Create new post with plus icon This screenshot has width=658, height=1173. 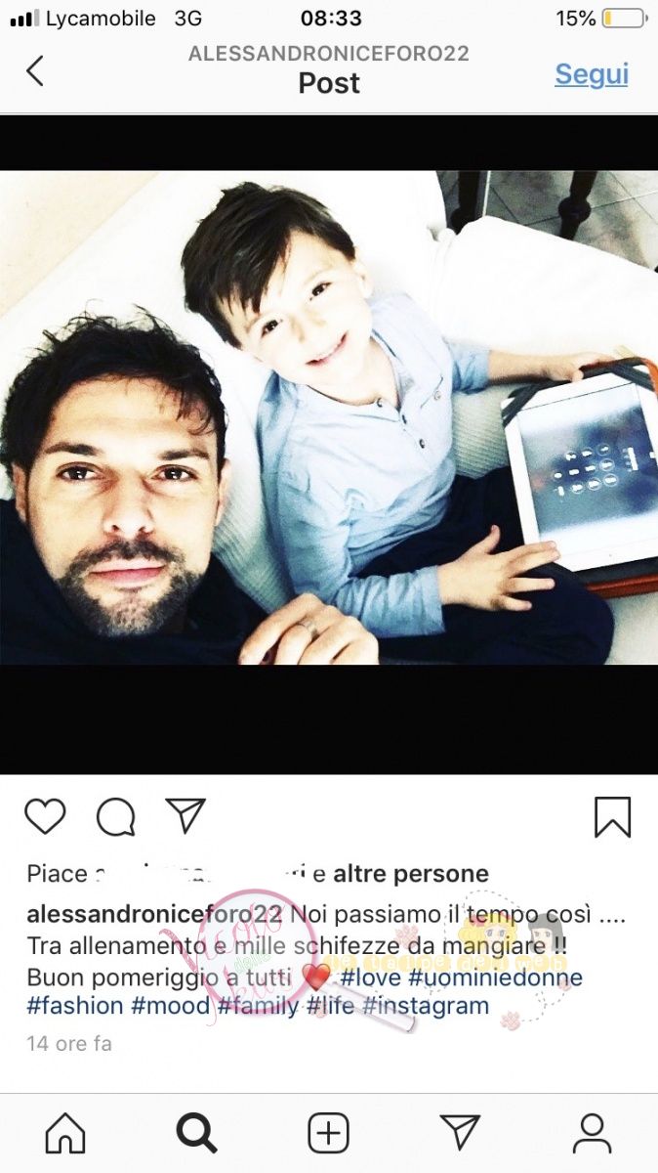(x=329, y=1133)
